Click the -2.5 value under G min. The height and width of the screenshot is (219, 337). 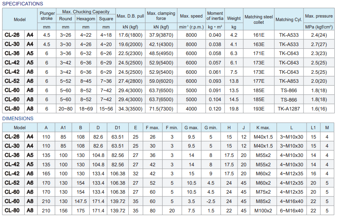tap(211, 201)
